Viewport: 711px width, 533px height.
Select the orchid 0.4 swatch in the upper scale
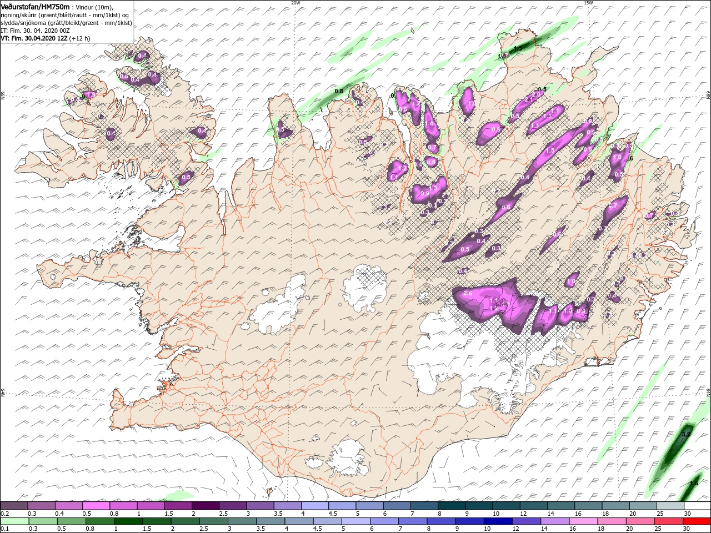pos(69,506)
